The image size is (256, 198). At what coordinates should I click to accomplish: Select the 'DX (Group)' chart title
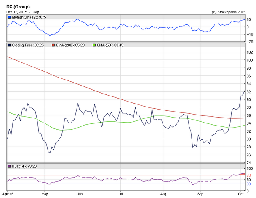(x=18, y=7)
